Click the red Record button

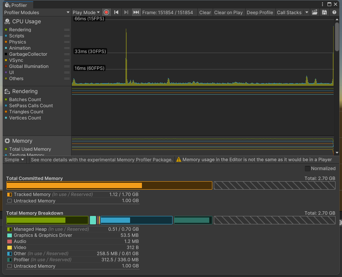[x=106, y=12]
